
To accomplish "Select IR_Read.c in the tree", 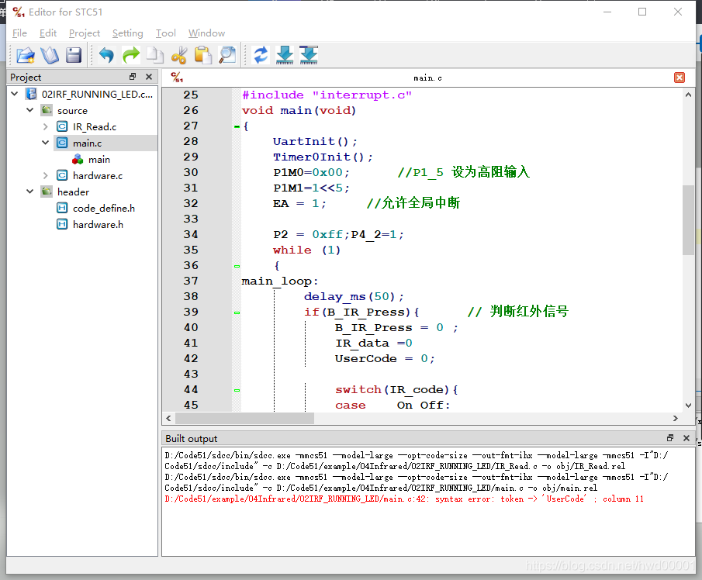I will pos(95,126).
